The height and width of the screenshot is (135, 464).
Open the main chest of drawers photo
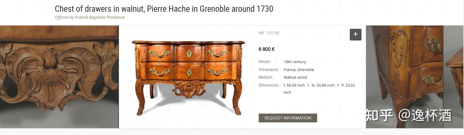[188, 78]
